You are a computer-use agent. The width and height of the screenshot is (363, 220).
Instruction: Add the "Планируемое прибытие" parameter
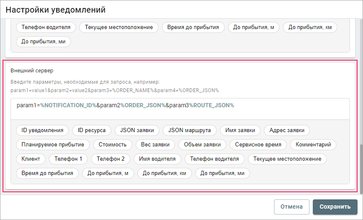point(53,145)
